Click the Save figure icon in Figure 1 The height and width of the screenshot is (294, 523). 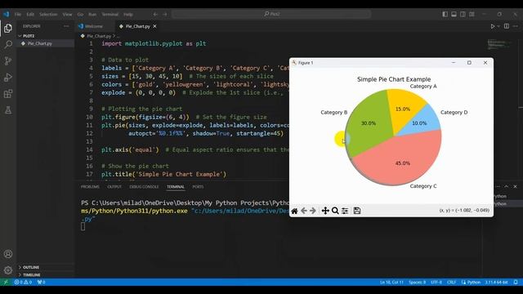click(x=357, y=211)
